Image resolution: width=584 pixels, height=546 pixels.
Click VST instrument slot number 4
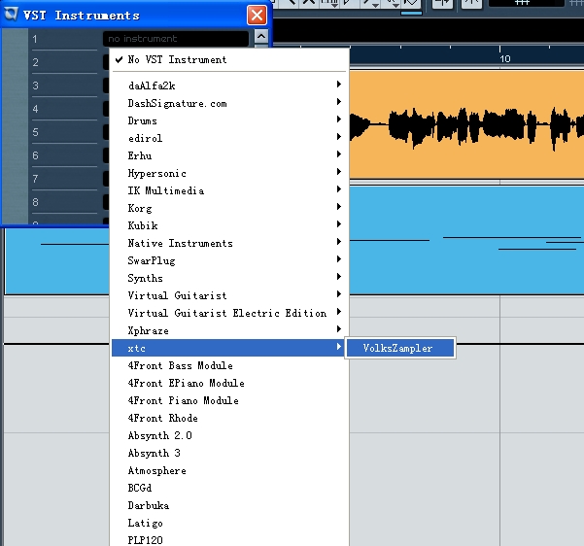pos(35,109)
